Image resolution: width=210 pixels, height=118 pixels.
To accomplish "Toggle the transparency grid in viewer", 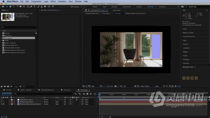I will point(138,86).
